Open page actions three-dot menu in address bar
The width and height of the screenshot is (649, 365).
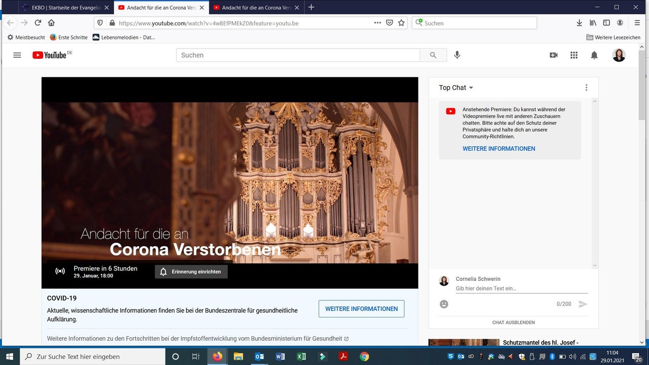(x=378, y=23)
